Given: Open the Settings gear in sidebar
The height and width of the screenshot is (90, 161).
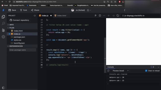Looking at the screenshot, I should pos(3,37).
